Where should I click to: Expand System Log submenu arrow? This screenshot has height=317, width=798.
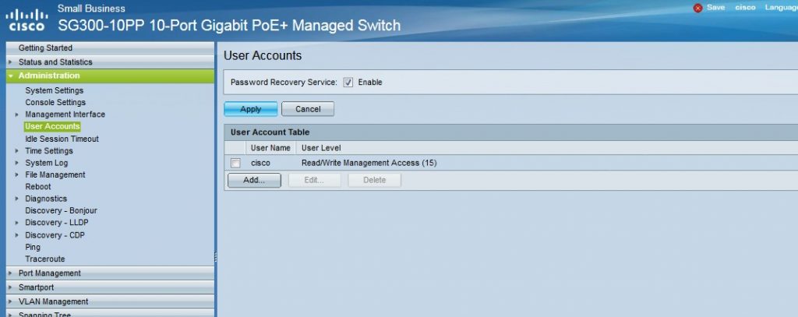[x=17, y=164]
